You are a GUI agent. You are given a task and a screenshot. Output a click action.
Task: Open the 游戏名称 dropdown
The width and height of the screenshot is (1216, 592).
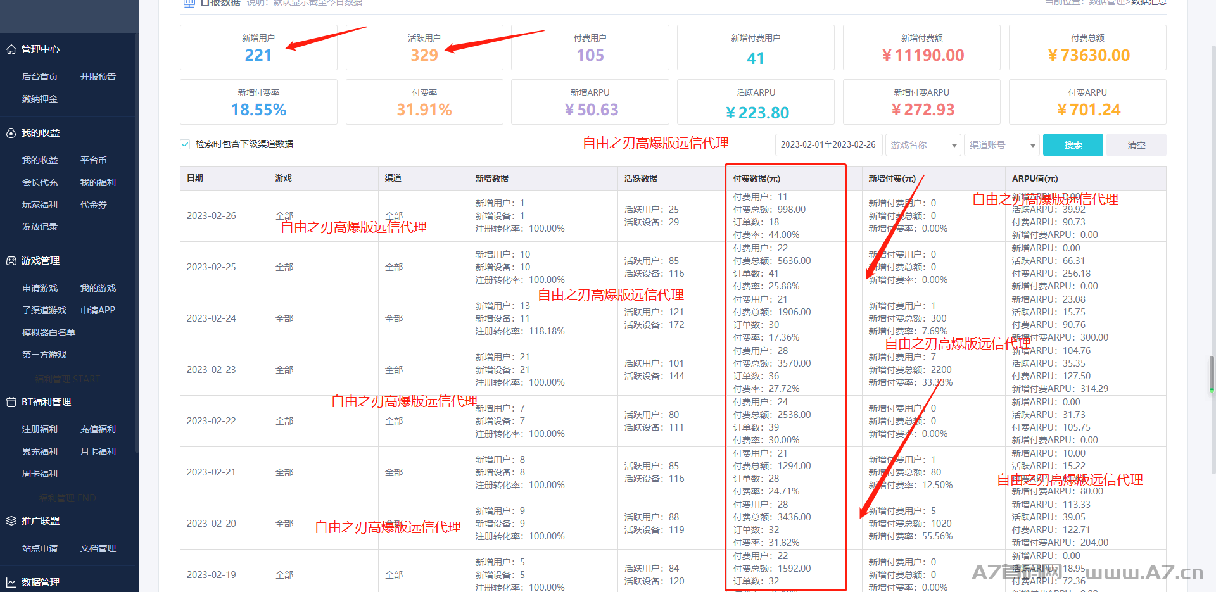pyautogui.click(x=923, y=145)
